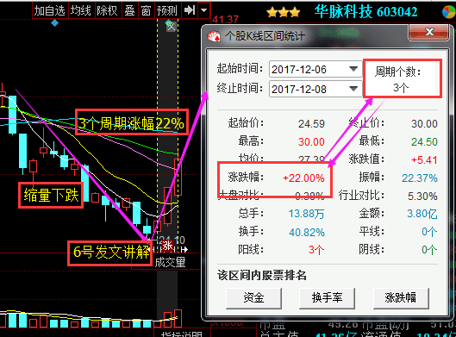Click the 叠 overlay toolbar button
456x337 pixels.
(x=129, y=10)
